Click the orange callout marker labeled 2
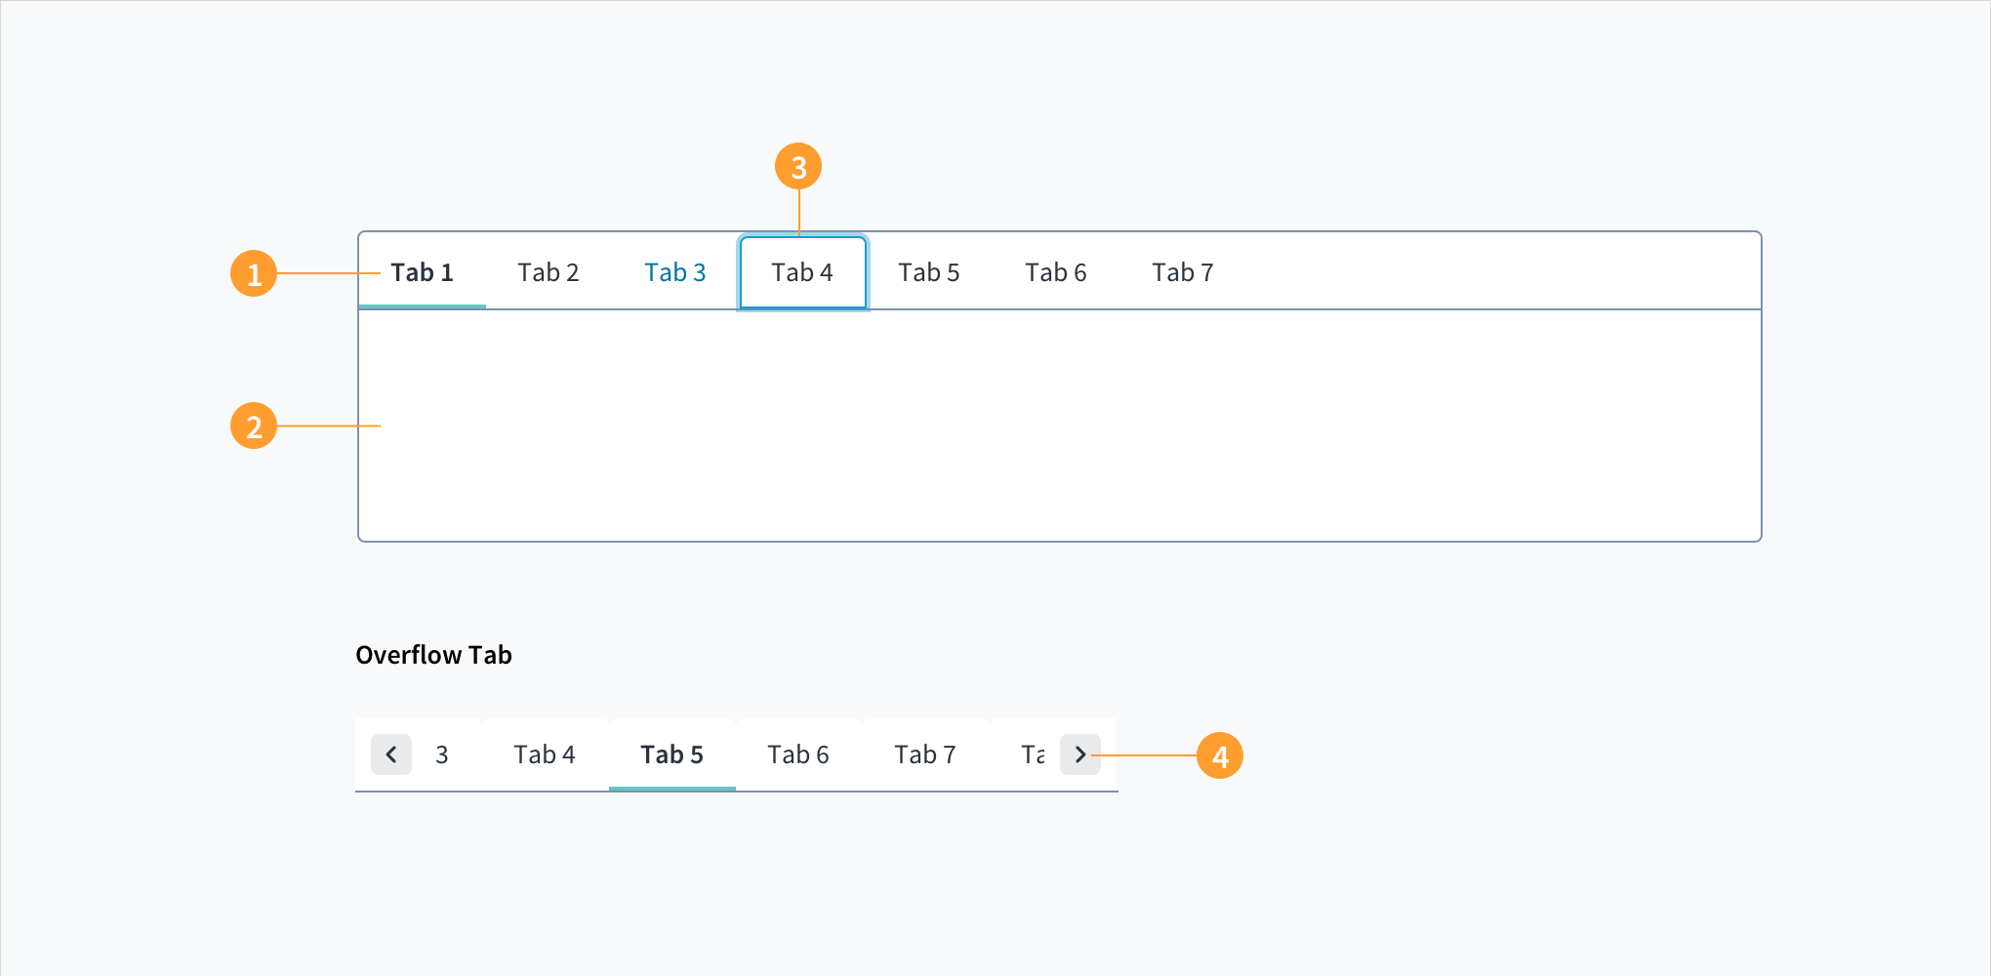This screenshot has height=976, width=1991. tap(254, 426)
